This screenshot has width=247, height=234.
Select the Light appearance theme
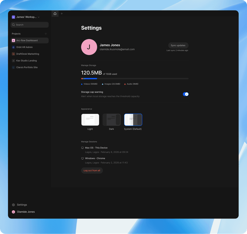(x=90, y=120)
